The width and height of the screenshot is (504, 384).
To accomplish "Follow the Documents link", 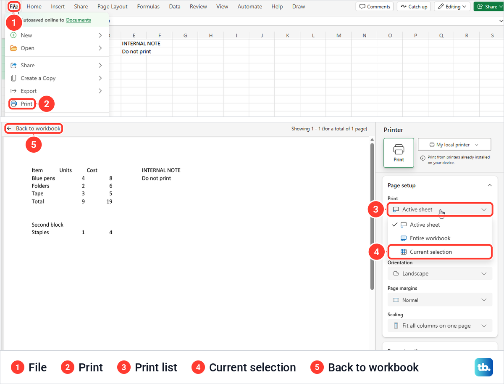I will (79, 20).
